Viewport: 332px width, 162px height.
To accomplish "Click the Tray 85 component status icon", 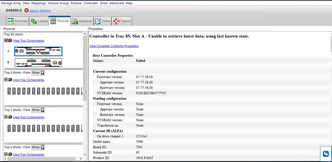I will (8, 40).
